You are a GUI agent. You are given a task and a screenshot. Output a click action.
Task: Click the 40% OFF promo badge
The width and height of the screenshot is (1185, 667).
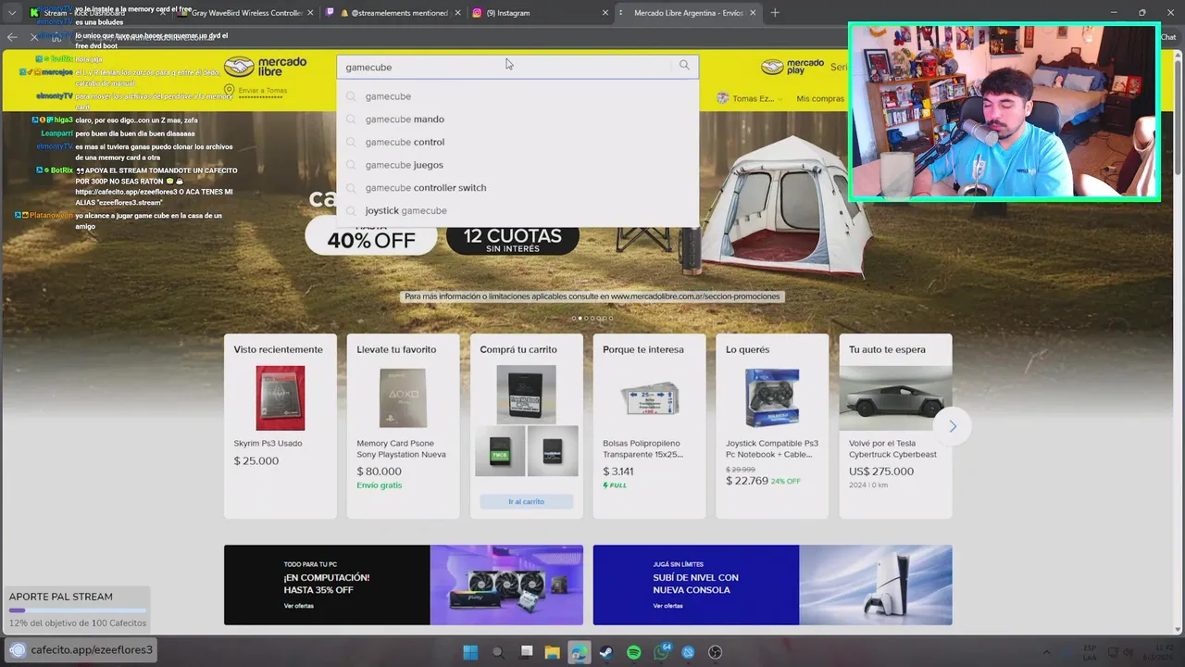(x=371, y=235)
